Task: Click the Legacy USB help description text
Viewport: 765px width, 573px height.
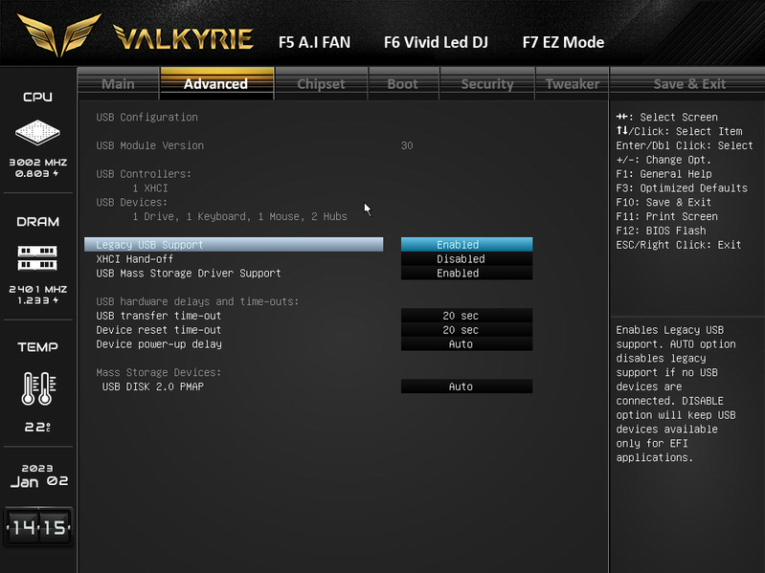Action: point(676,394)
